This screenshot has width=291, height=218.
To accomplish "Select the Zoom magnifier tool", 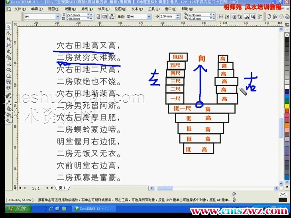I will pyautogui.click(x=8, y=45).
